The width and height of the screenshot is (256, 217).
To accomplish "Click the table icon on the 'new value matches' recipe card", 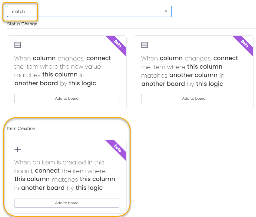I will tap(18, 45).
